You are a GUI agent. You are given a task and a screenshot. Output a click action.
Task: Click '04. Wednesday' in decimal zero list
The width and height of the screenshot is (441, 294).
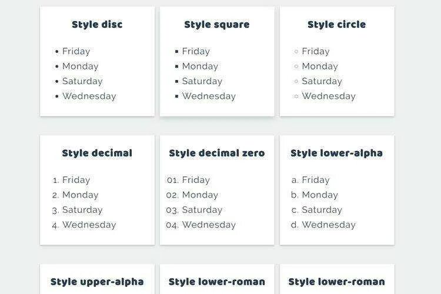pyautogui.click(x=201, y=225)
